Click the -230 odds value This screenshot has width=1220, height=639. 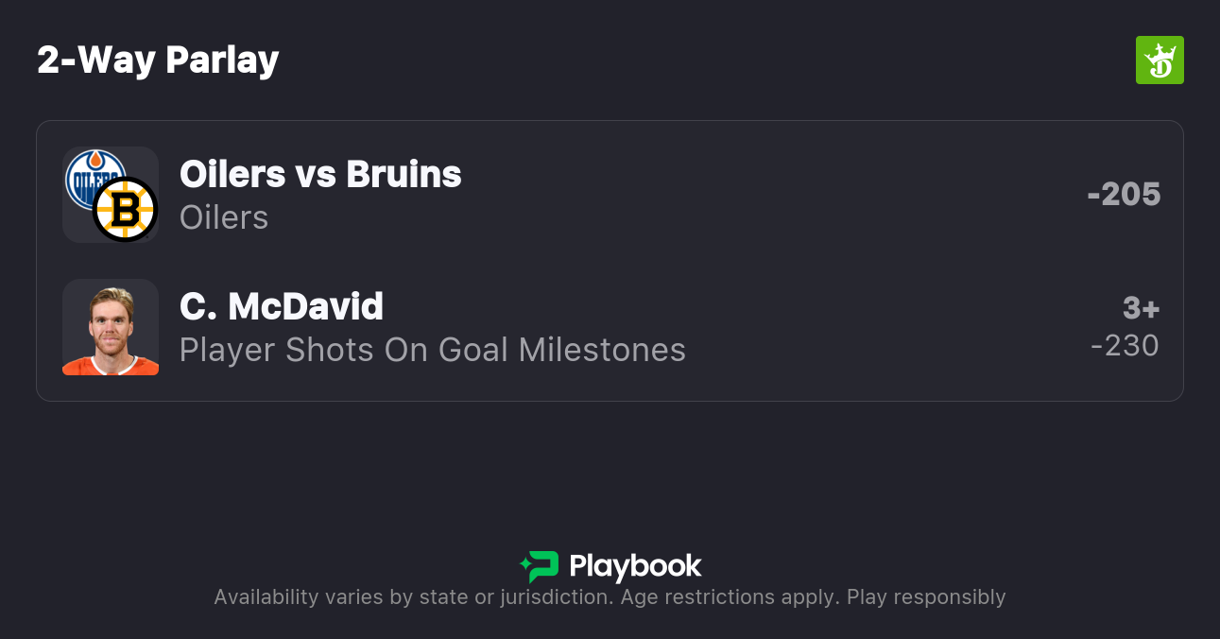[x=1125, y=345]
